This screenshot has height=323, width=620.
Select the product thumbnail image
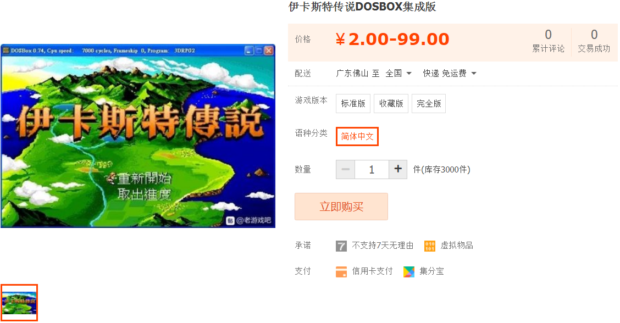(19, 303)
